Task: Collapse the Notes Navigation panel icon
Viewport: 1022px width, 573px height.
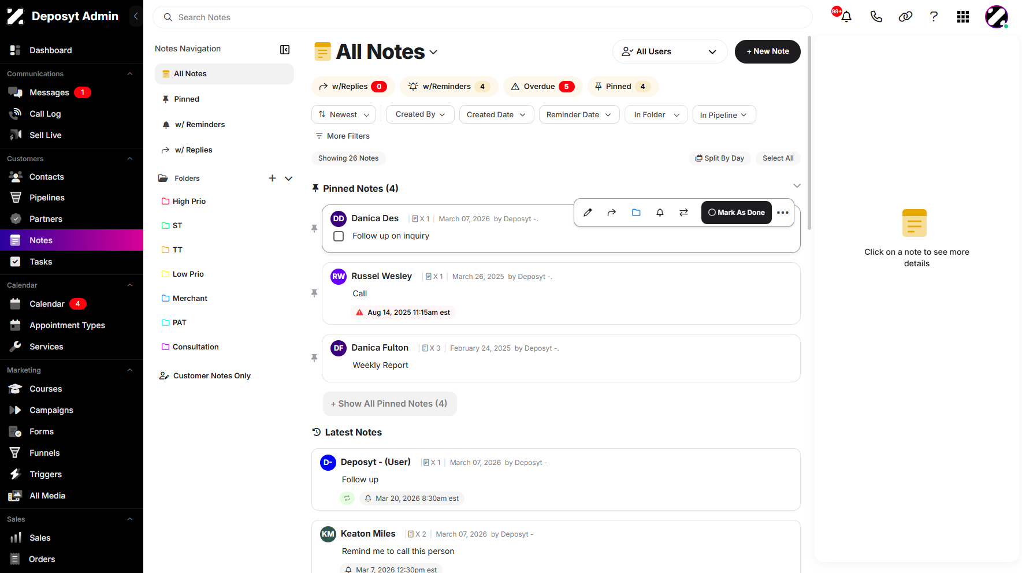Action: (285, 50)
